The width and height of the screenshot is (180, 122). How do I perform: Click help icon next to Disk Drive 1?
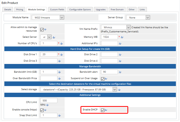click(x=62, y=55)
